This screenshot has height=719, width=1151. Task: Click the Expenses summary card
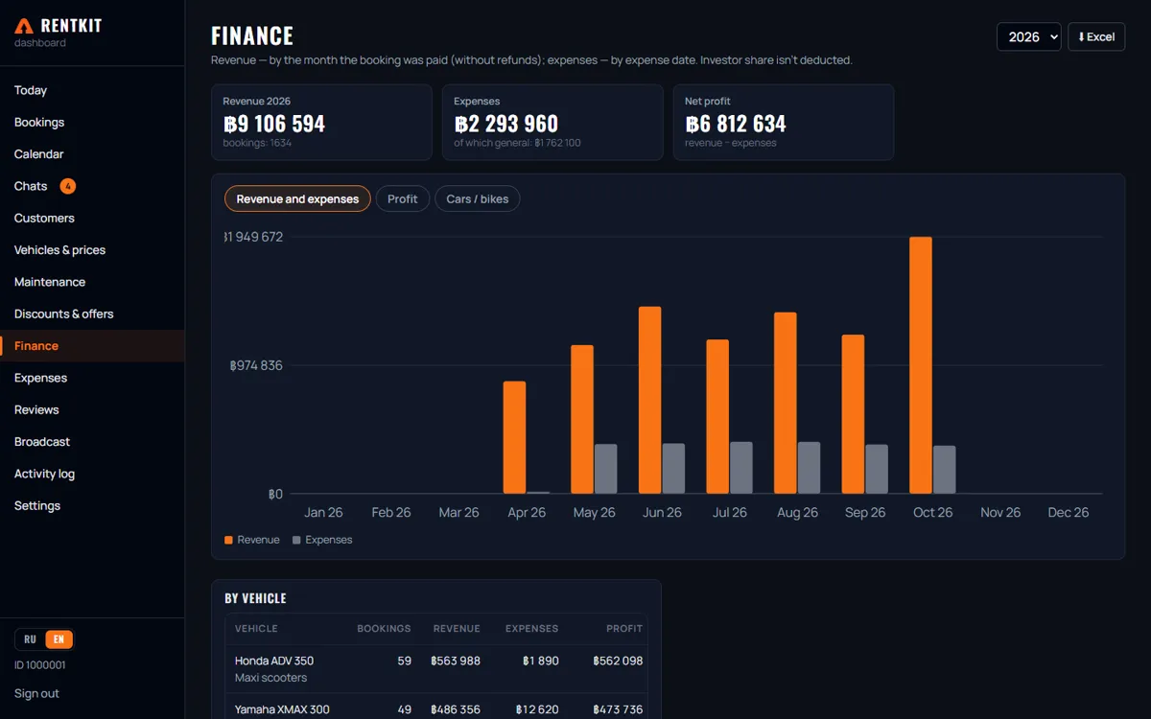pos(552,122)
